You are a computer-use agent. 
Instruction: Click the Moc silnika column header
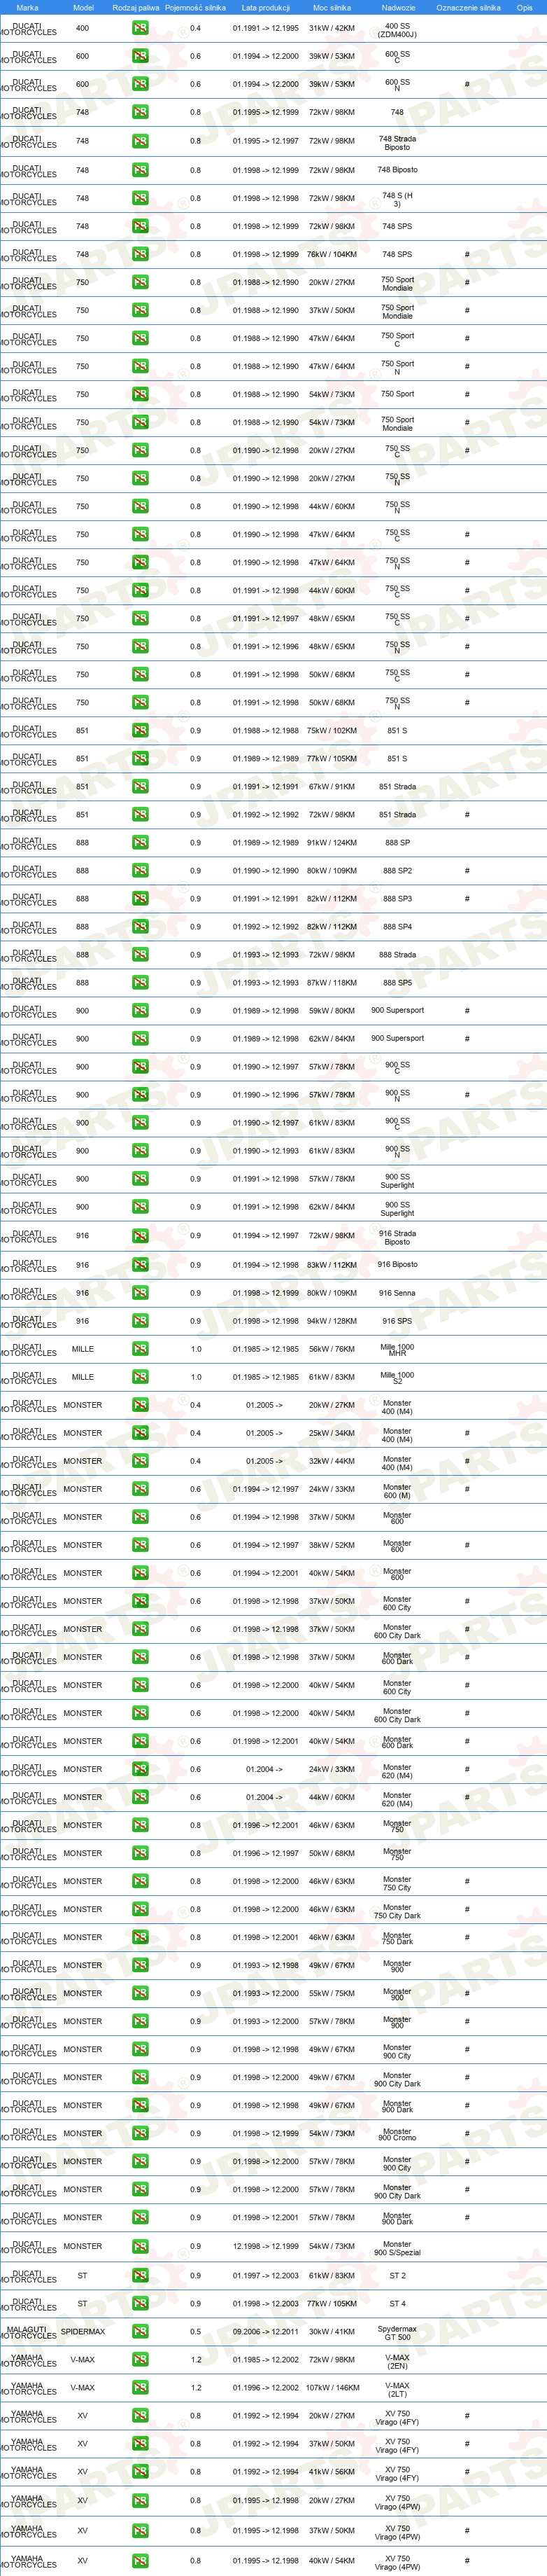[332, 7]
